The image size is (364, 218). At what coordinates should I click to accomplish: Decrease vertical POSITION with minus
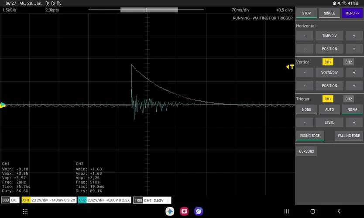(x=305, y=85)
